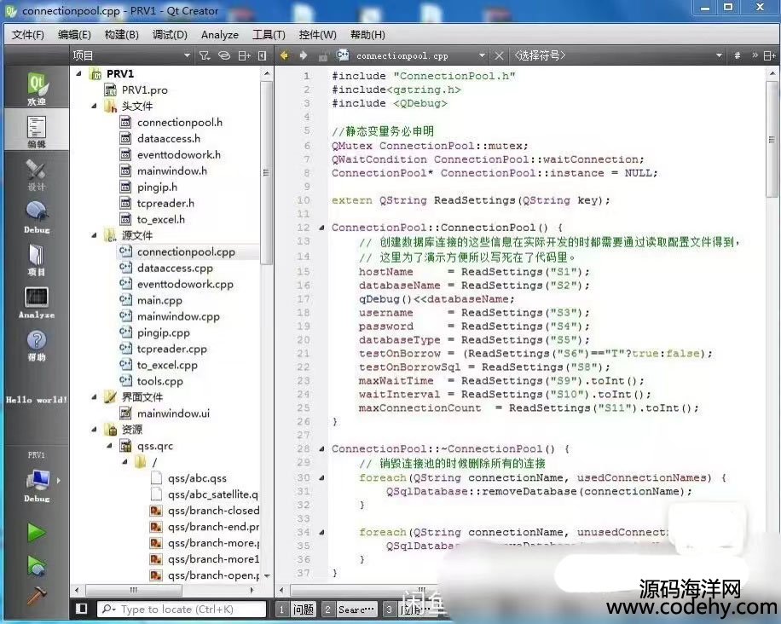The width and height of the screenshot is (781, 624).
Task: Open the 工具(T) menu
Action: 269,35
